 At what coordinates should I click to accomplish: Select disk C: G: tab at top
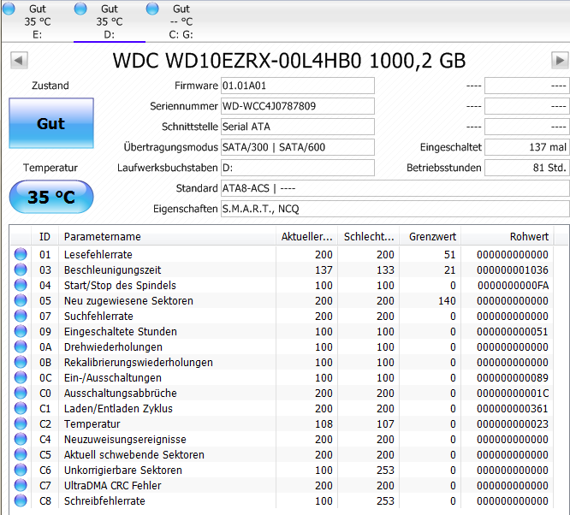click(181, 21)
